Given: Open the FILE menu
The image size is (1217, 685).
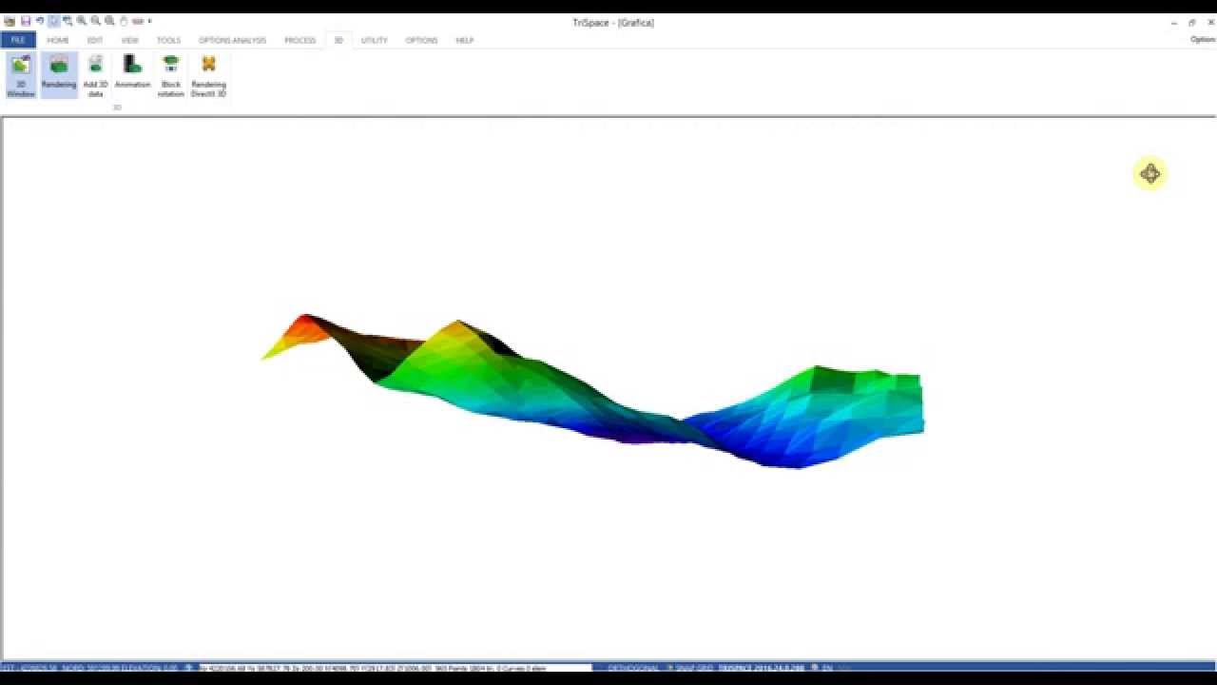Looking at the screenshot, I should (18, 40).
